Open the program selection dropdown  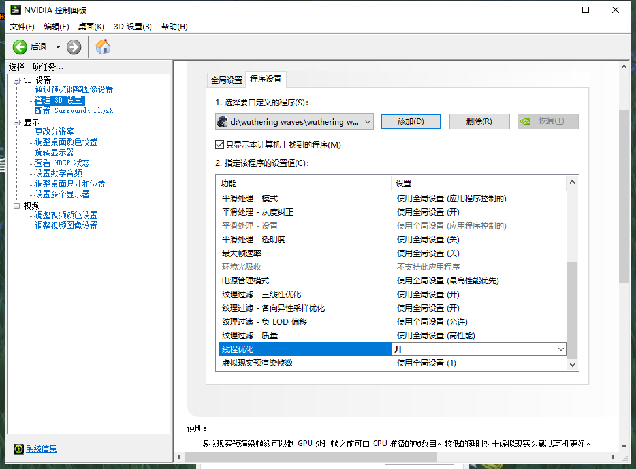coord(294,121)
